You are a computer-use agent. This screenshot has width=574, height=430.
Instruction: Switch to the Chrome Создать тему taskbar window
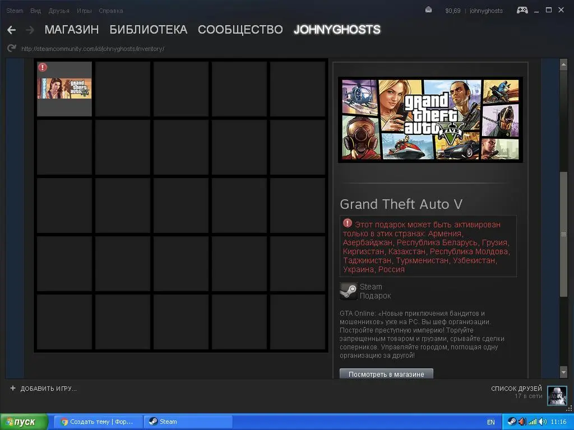[x=98, y=422]
